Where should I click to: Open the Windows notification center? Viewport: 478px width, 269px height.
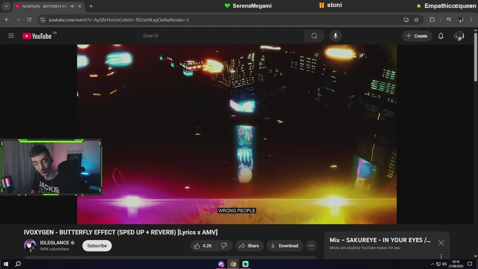coord(470,264)
